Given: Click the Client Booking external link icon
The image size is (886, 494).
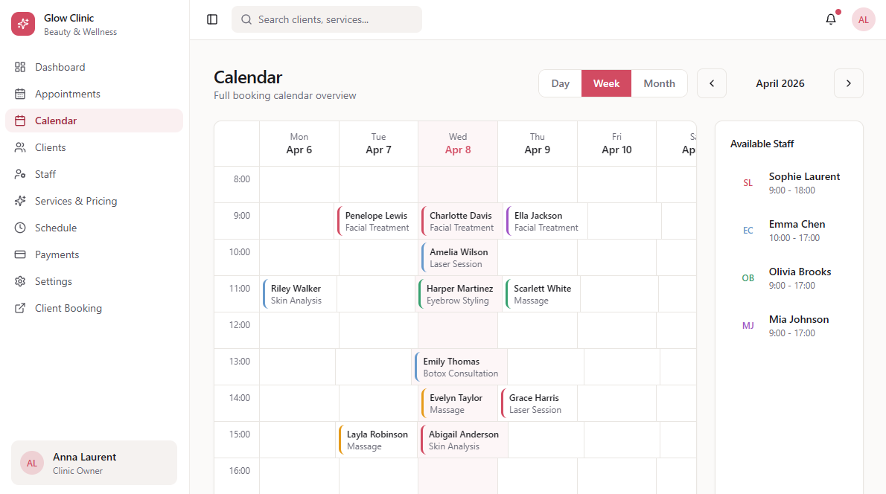Looking at the screenshot, I should pyautogui.click(x=20, y=308).
